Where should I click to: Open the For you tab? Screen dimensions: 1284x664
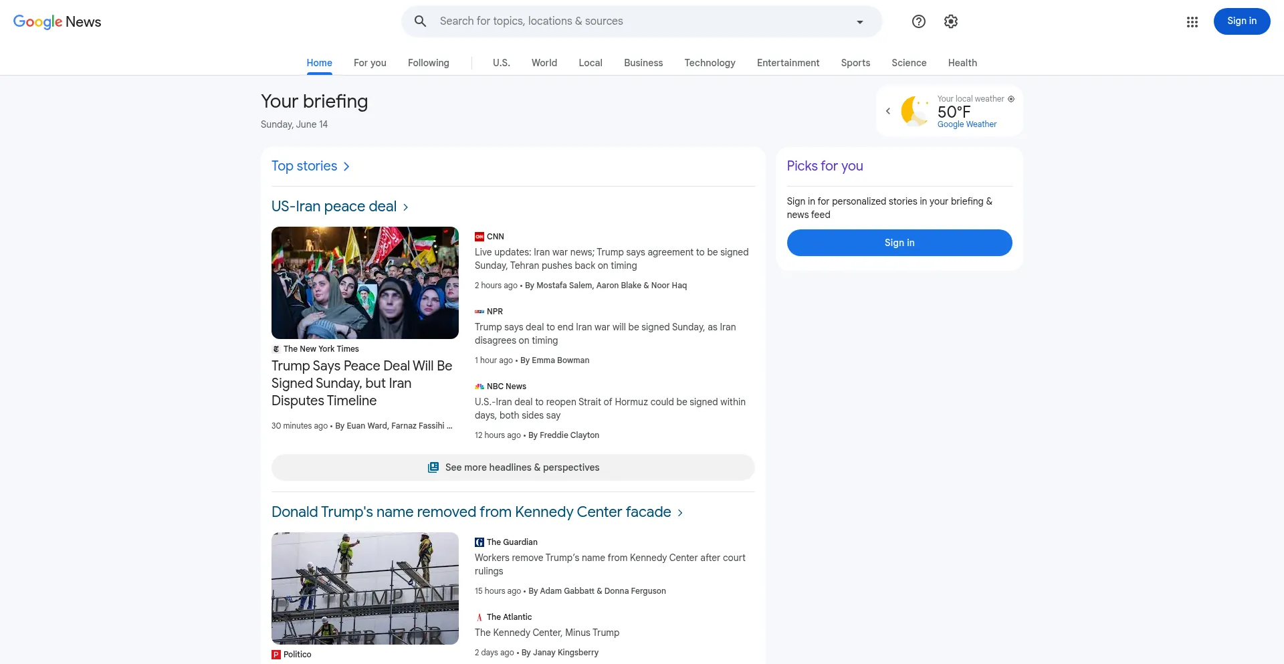click(x=370, y=63)
